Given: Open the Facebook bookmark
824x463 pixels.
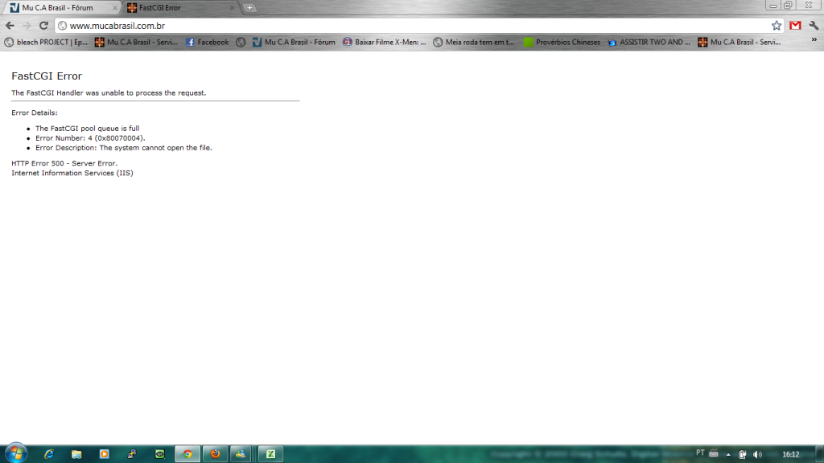Looking at the screenshot, I should pyautogui.click(x=207, y=42).
